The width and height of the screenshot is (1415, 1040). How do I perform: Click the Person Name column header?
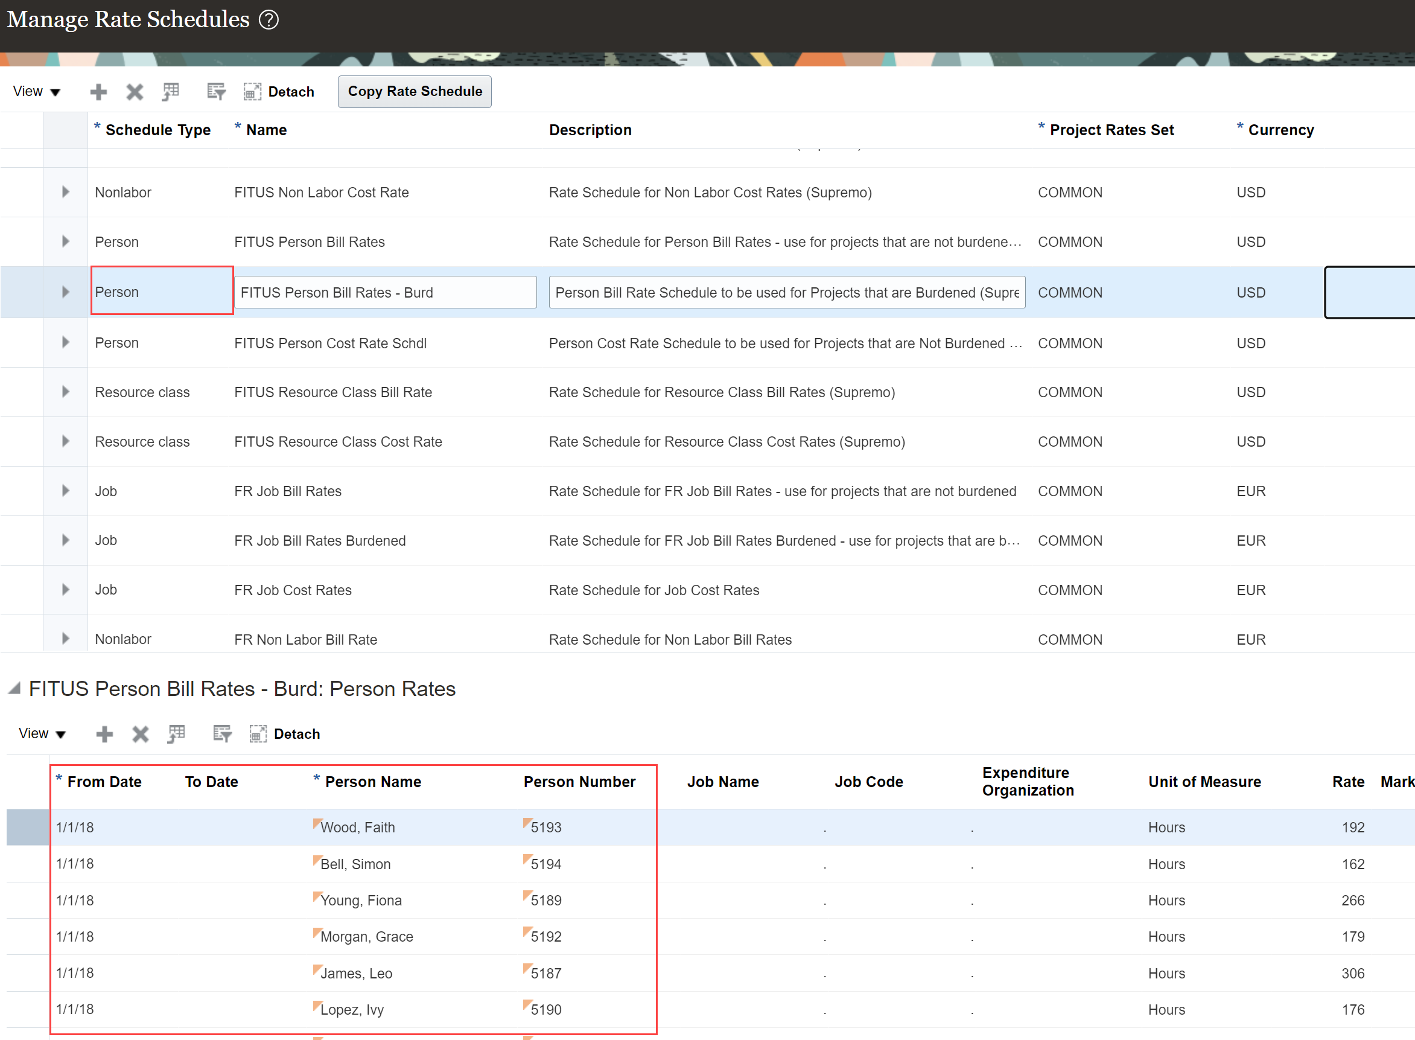(373, 782)
